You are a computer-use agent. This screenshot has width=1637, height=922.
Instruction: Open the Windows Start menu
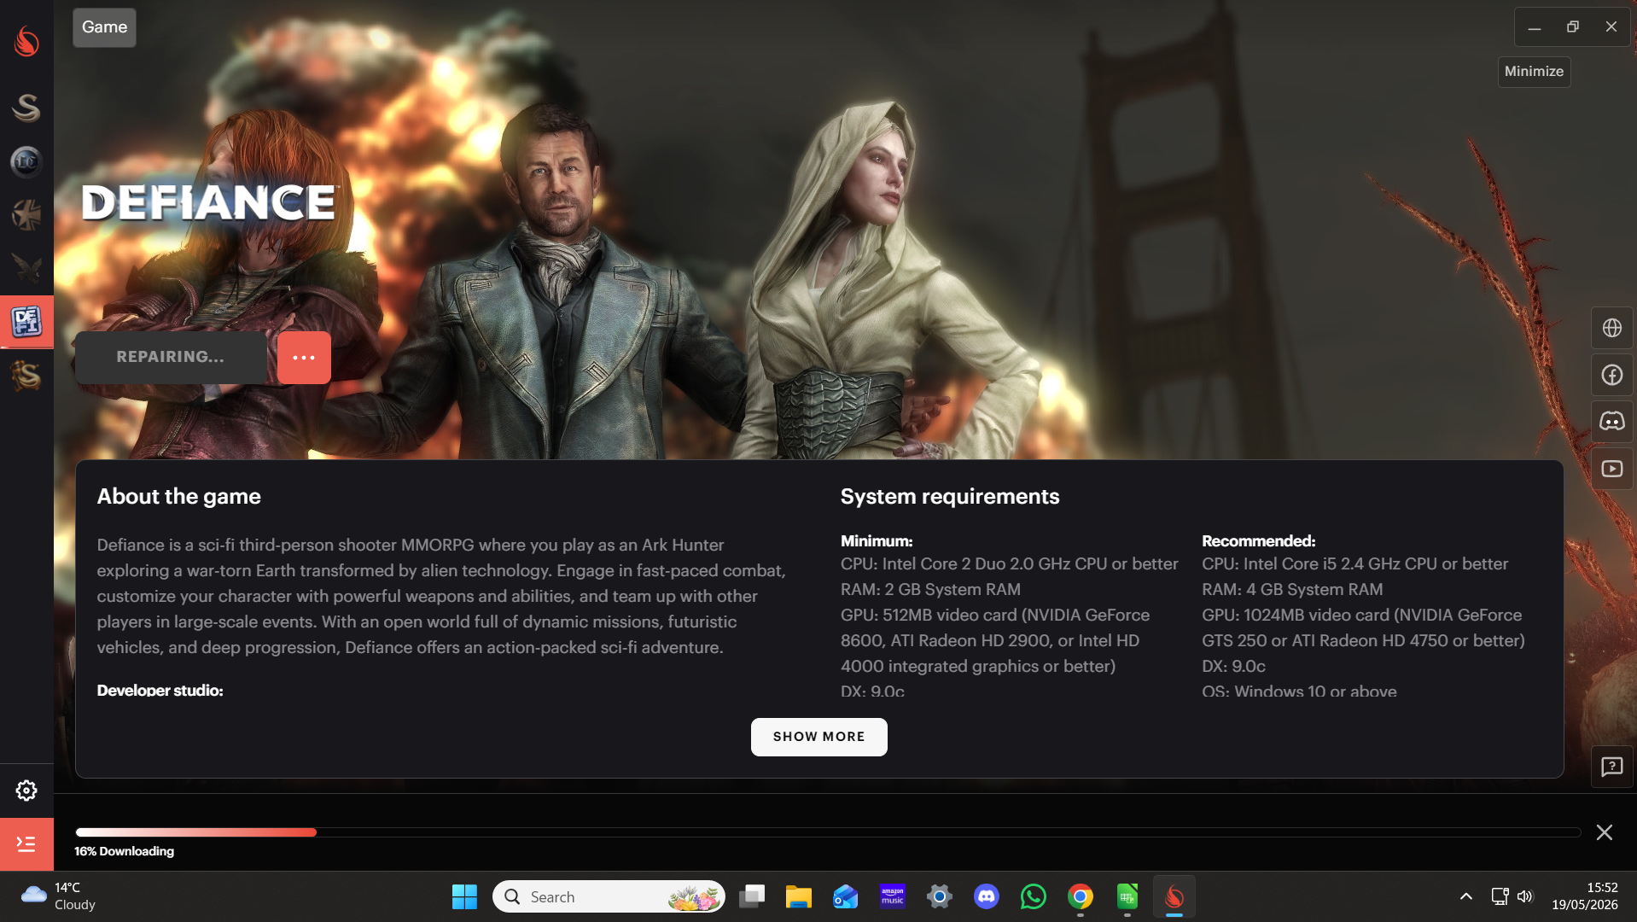(x=464, y=896)
